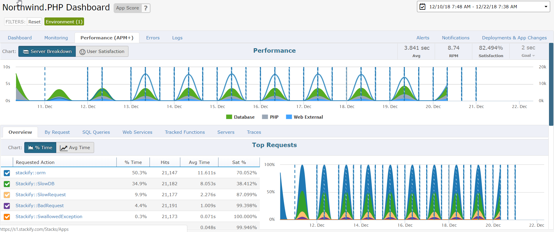
Task: Sort by the Hits column header
Action: pos(165,162)
